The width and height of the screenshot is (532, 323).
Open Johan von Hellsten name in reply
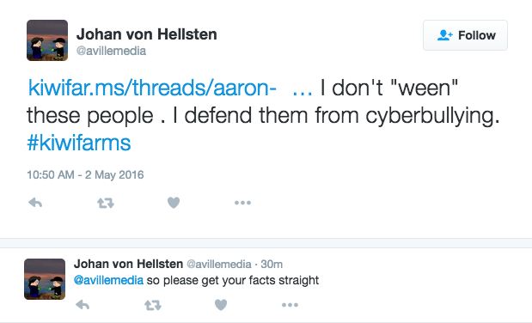[x=128, y=264]
